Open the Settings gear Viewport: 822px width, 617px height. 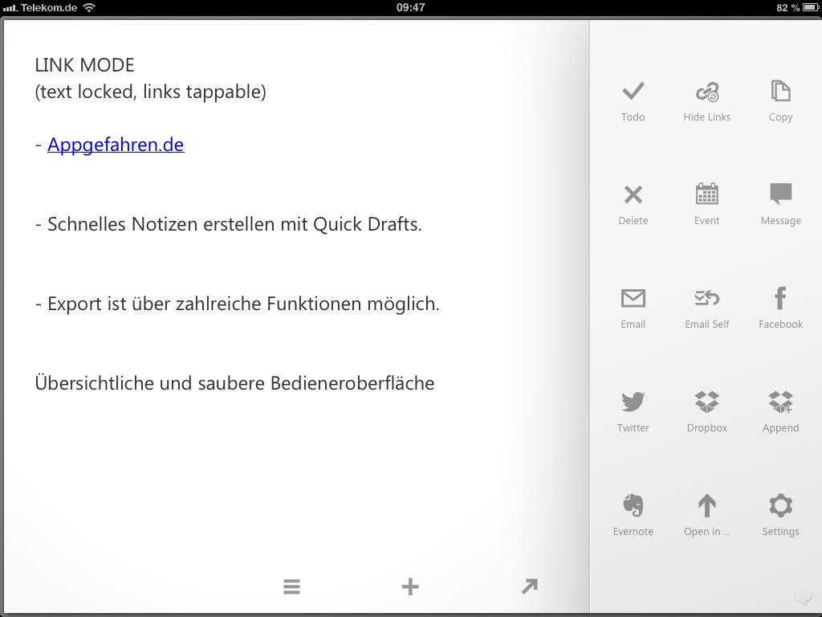780,506
